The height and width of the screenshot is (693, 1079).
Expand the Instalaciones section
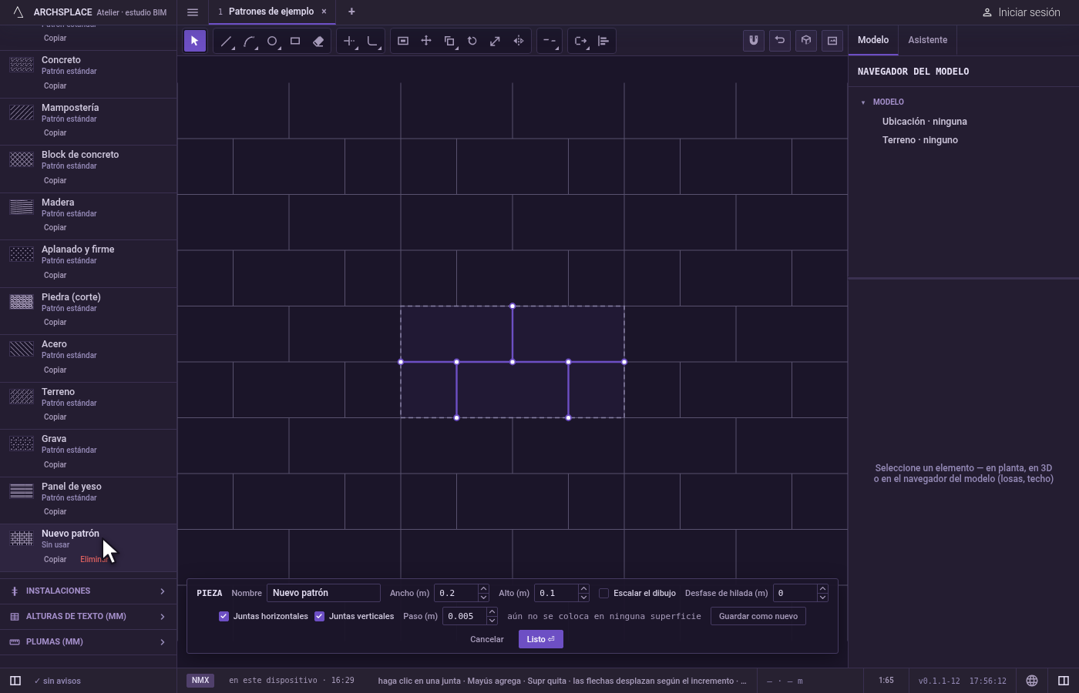click(89, 591)
